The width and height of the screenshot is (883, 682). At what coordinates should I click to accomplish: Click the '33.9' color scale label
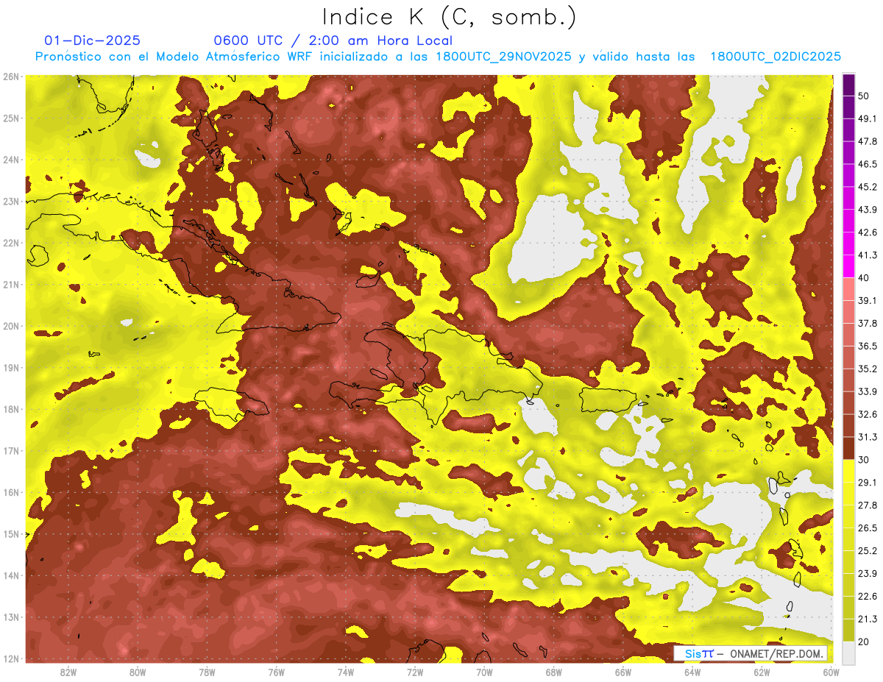pyautogui.click(x=867, y=391)
